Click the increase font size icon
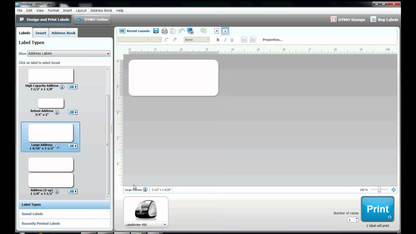 tap(175, 40)
